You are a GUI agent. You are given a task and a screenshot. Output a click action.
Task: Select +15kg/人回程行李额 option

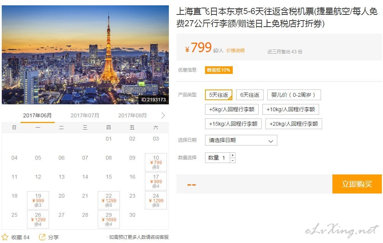click(233, 124)
